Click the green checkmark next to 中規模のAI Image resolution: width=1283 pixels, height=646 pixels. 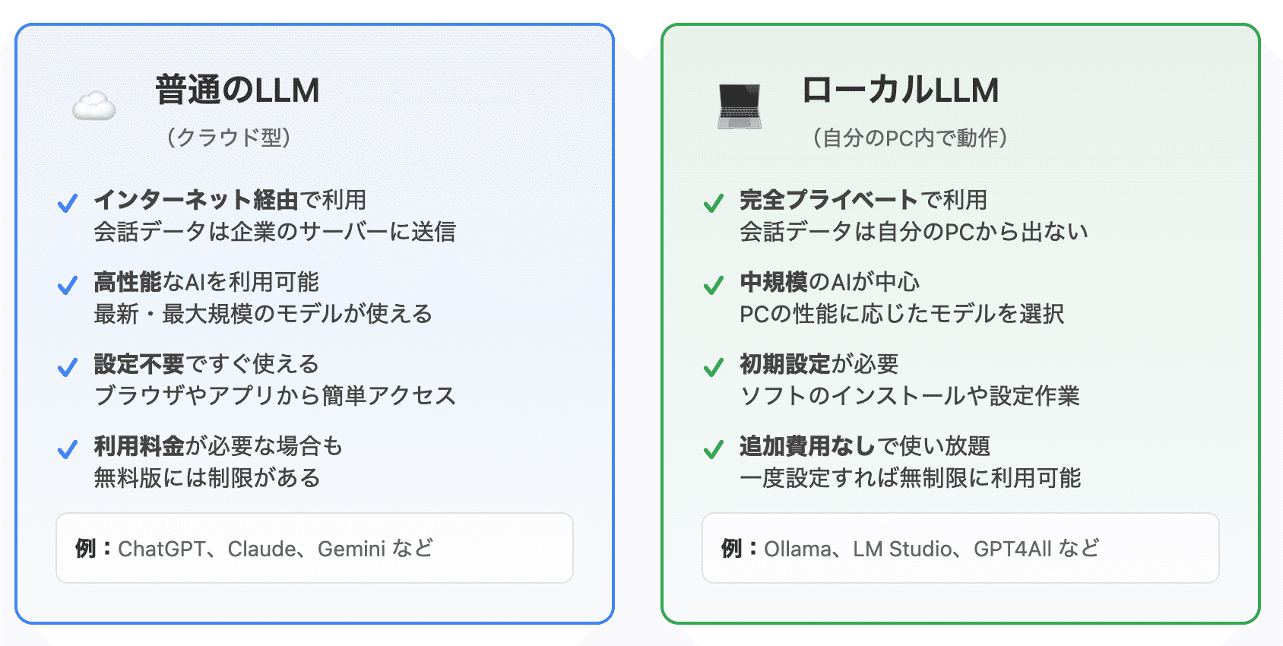(714, 285)
